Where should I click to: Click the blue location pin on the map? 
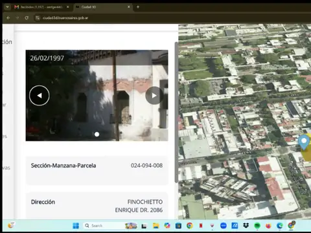(304, 142)
